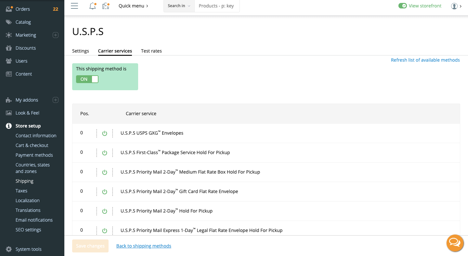
Task: Expand the Quick menu
Action: tap(133, 6)
